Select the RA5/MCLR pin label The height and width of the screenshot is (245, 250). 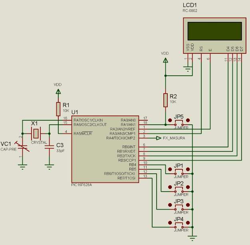(83, 133)
